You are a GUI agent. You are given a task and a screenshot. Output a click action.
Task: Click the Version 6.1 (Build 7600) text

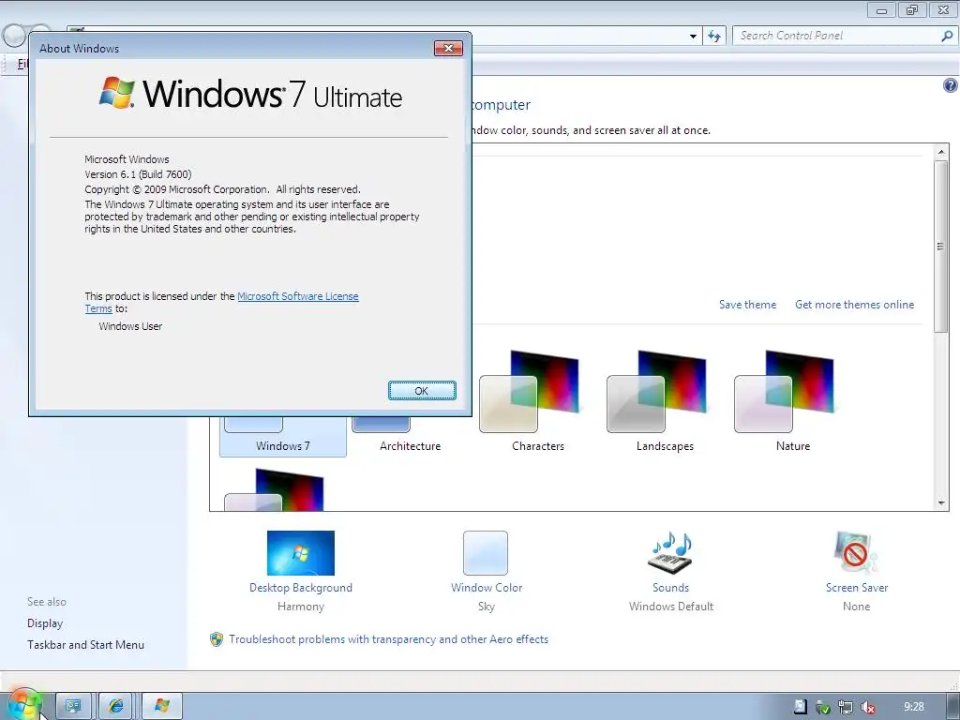(x=138, y=174)
